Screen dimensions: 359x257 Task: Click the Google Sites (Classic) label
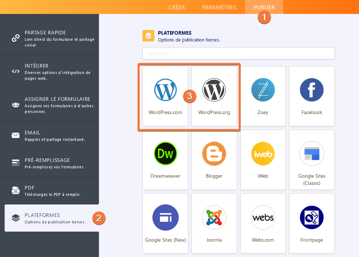(x=311, y=179)
